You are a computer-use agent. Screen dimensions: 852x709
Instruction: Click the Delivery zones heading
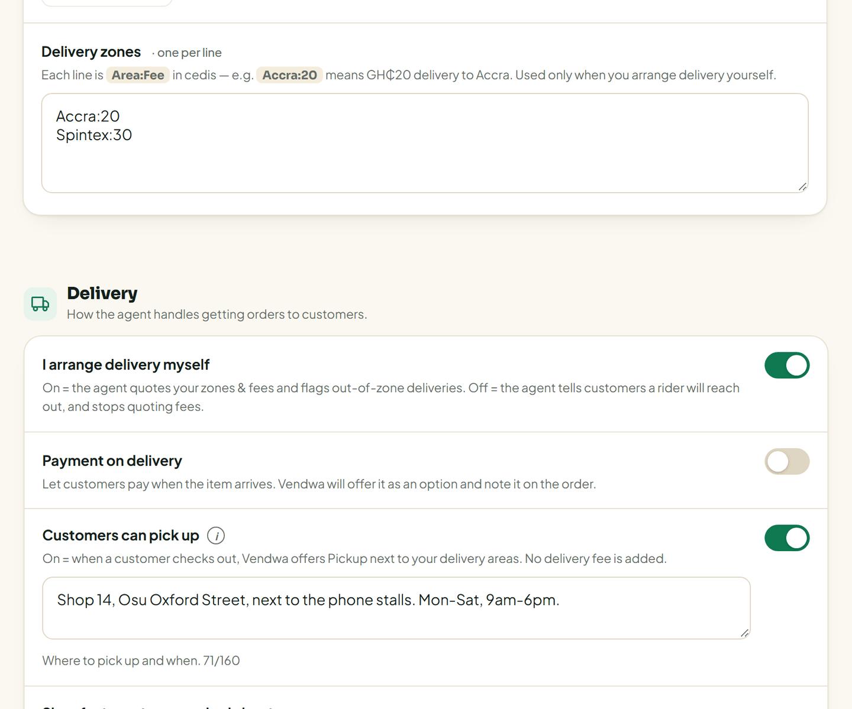(x=91, y=52)
